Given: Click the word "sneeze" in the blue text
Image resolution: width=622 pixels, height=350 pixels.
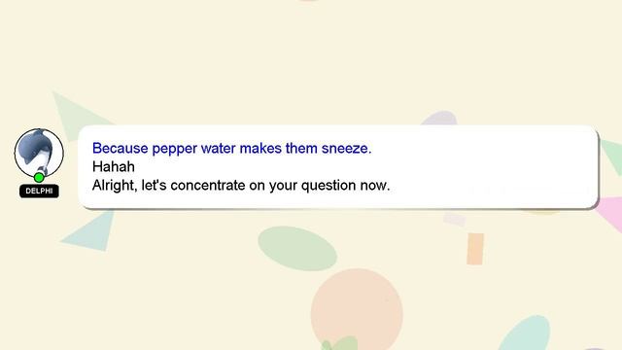Looking at the screenshot, I should tap(346, 148).
